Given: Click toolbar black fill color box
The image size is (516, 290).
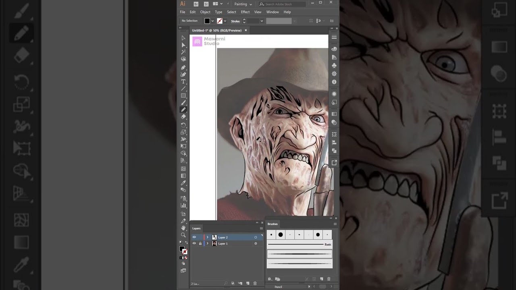Looking at the screenshot, I should pos(182,249).
